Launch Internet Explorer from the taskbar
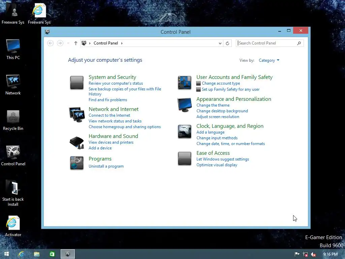 pyautogui.click(x=21, y=254)
